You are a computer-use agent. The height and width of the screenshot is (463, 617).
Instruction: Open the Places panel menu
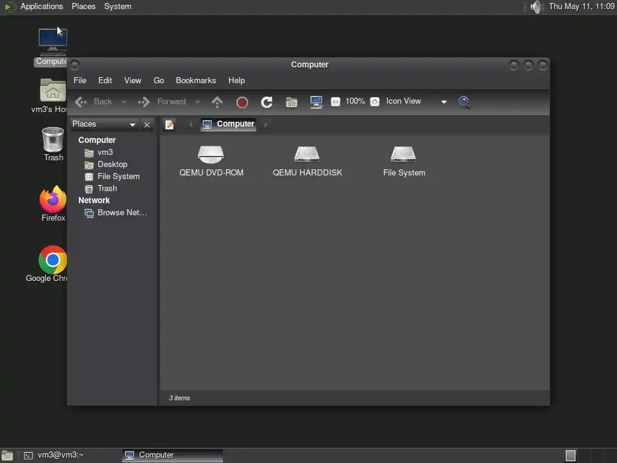83,7
